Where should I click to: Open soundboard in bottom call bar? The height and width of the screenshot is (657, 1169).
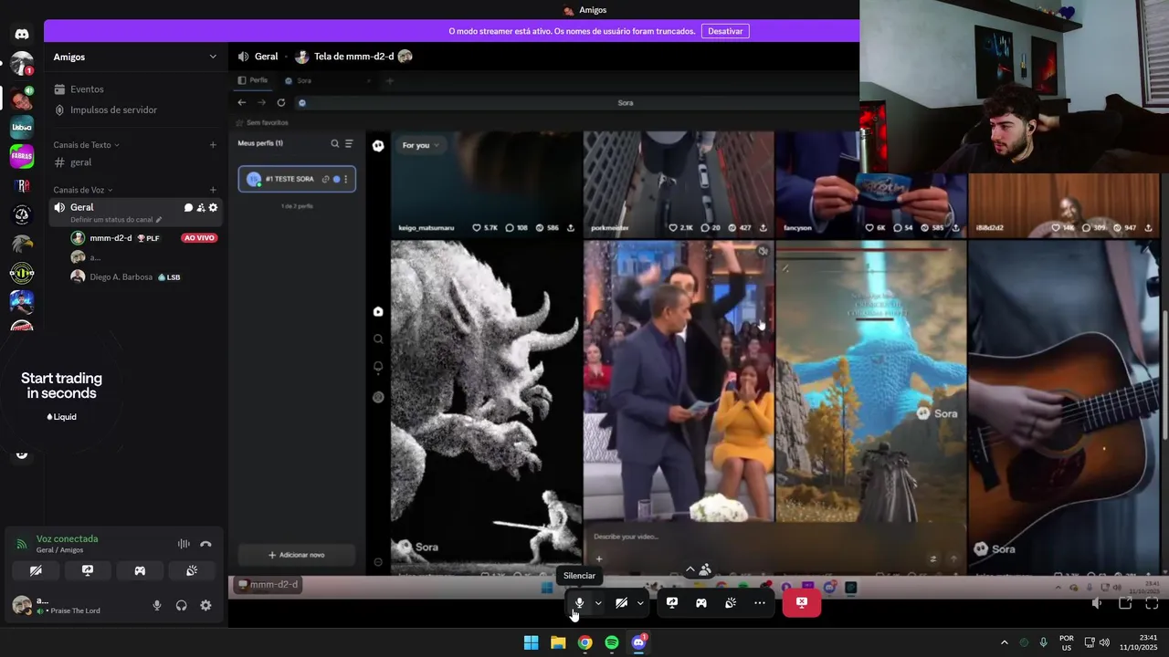point(731,603)
